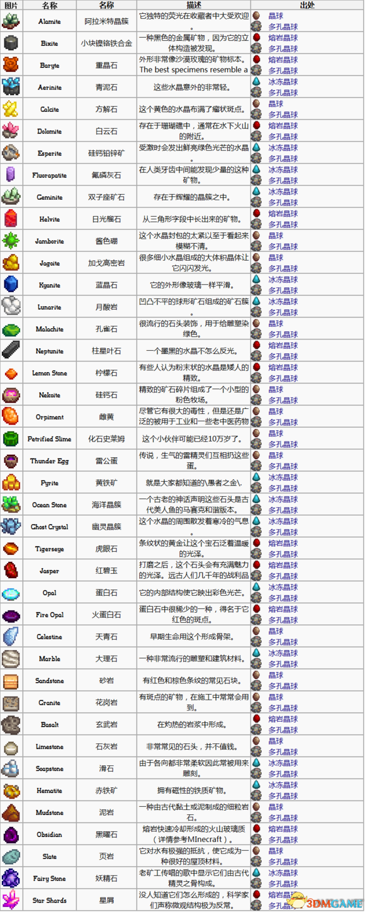Viewport: 365px width, 912px height.
Task: Open 熔岩晶球 link in the Bixite row
Action: tap(283, 38)
